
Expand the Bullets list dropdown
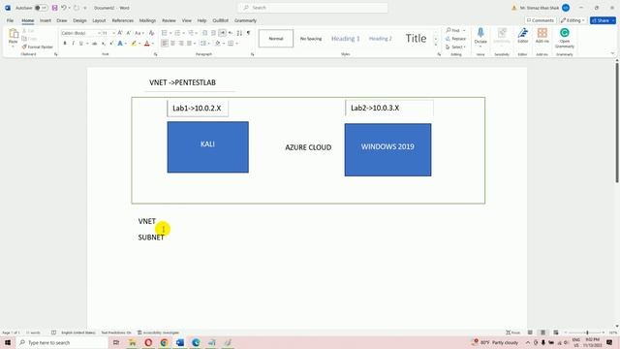[x=170, y=33]
